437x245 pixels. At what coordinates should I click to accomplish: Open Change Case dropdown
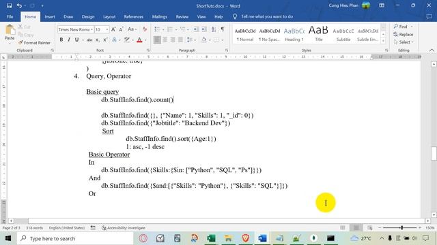(x=132, y=29)
